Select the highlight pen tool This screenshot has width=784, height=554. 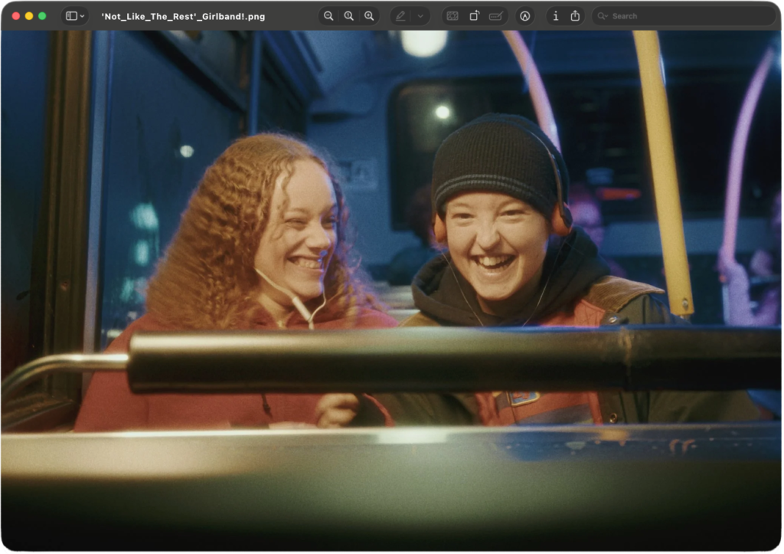coord(400,16)
